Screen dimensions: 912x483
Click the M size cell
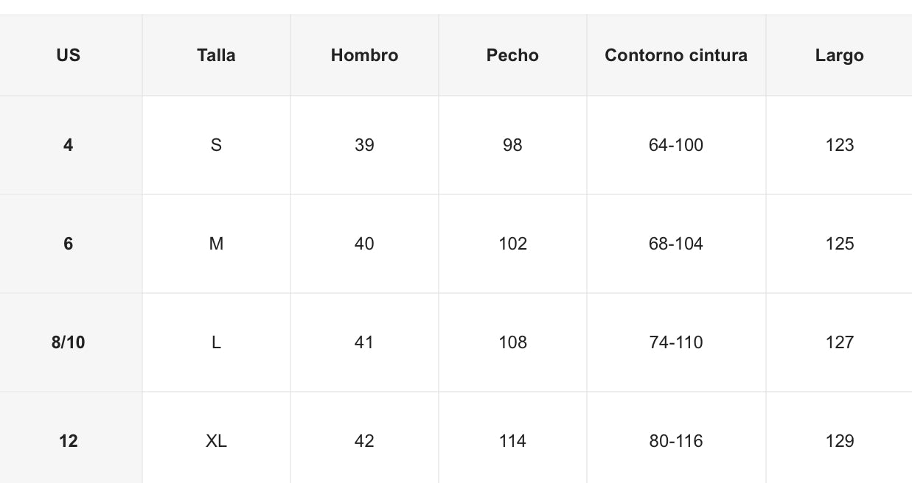[x=216, y=244]
